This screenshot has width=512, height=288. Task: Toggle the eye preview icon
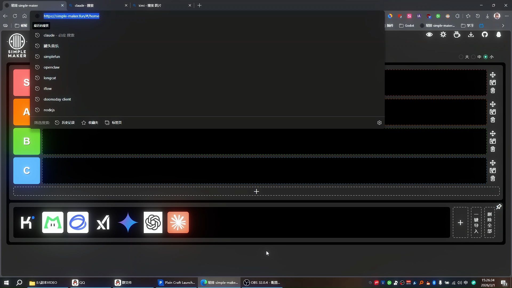click(x=429, y=35)
